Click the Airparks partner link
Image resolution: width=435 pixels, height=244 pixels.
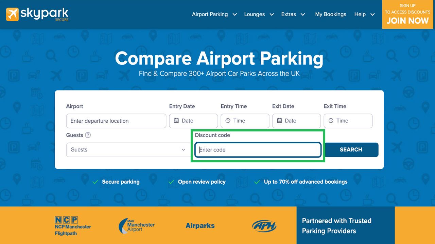[x=200, y=225]
